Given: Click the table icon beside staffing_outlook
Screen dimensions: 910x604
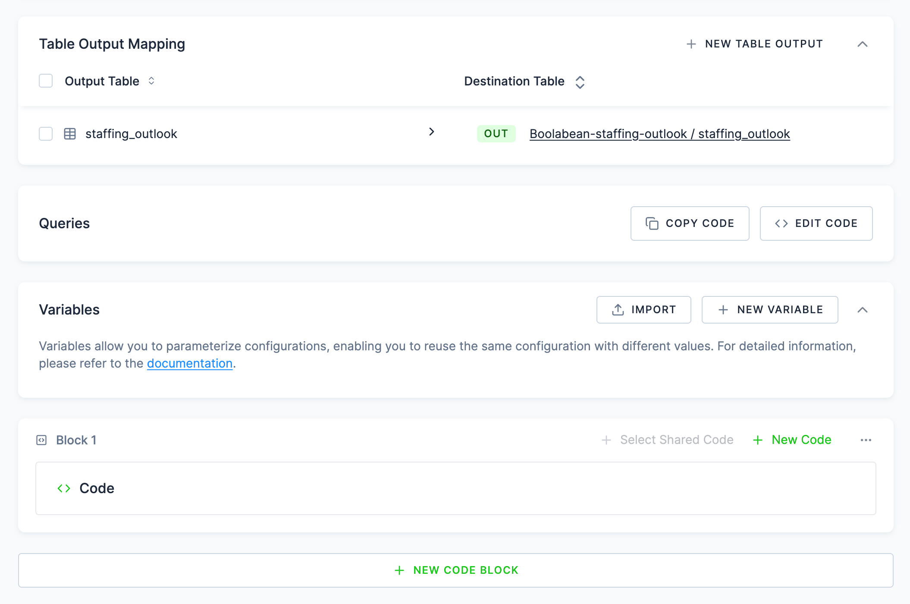Looking at the screenshot, I should (x=70, y=134).
